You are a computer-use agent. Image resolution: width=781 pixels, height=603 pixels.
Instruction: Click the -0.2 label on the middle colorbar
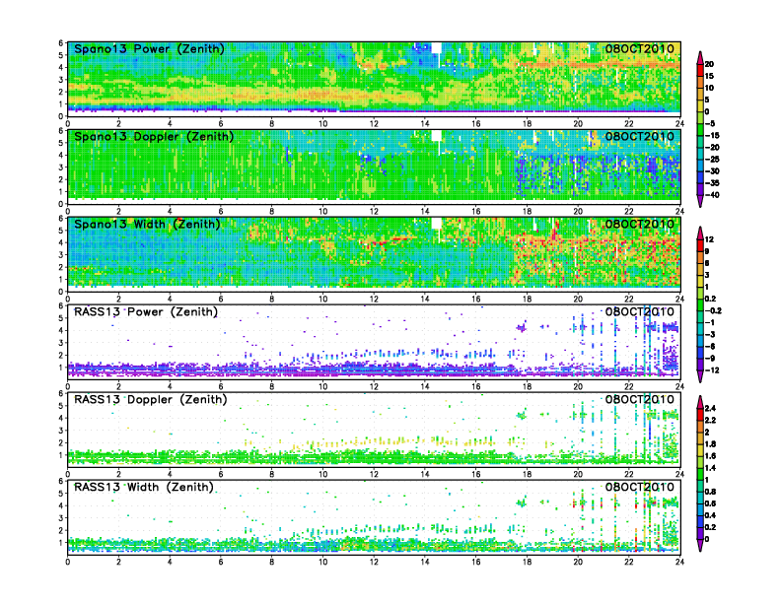pos(713,310)
